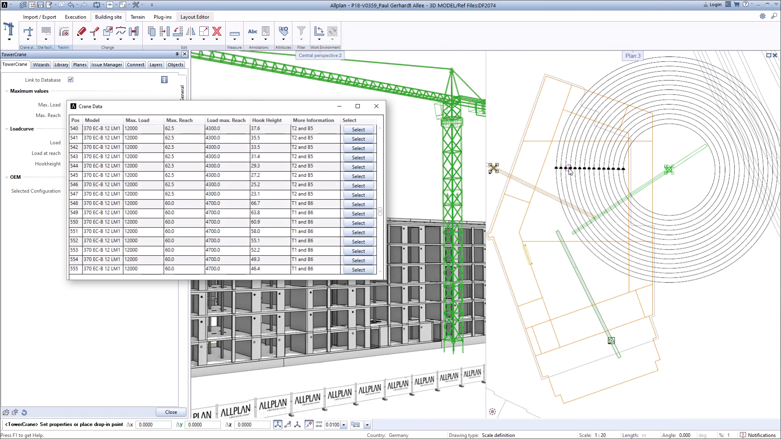Switch to the Wizards palette tab

coord(41,65)
